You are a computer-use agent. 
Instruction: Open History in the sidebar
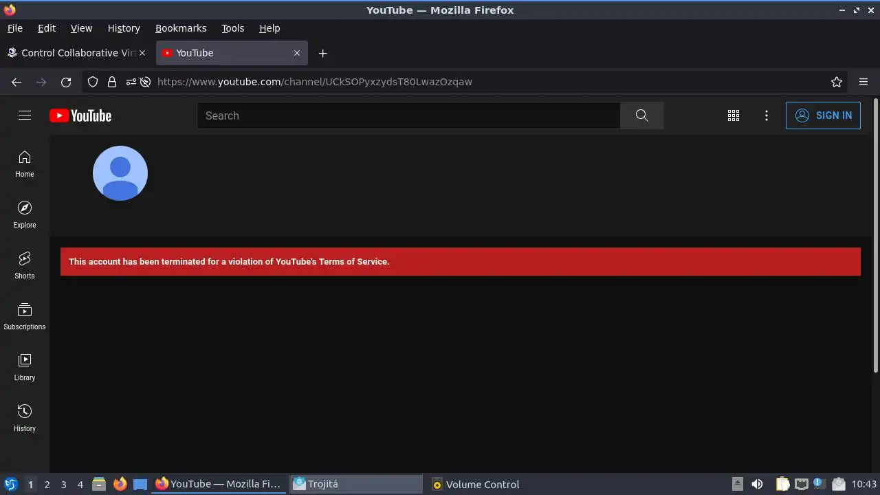(25, 419)
